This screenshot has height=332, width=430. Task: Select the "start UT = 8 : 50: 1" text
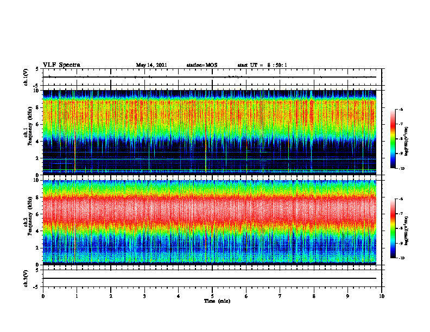point(262,65)
